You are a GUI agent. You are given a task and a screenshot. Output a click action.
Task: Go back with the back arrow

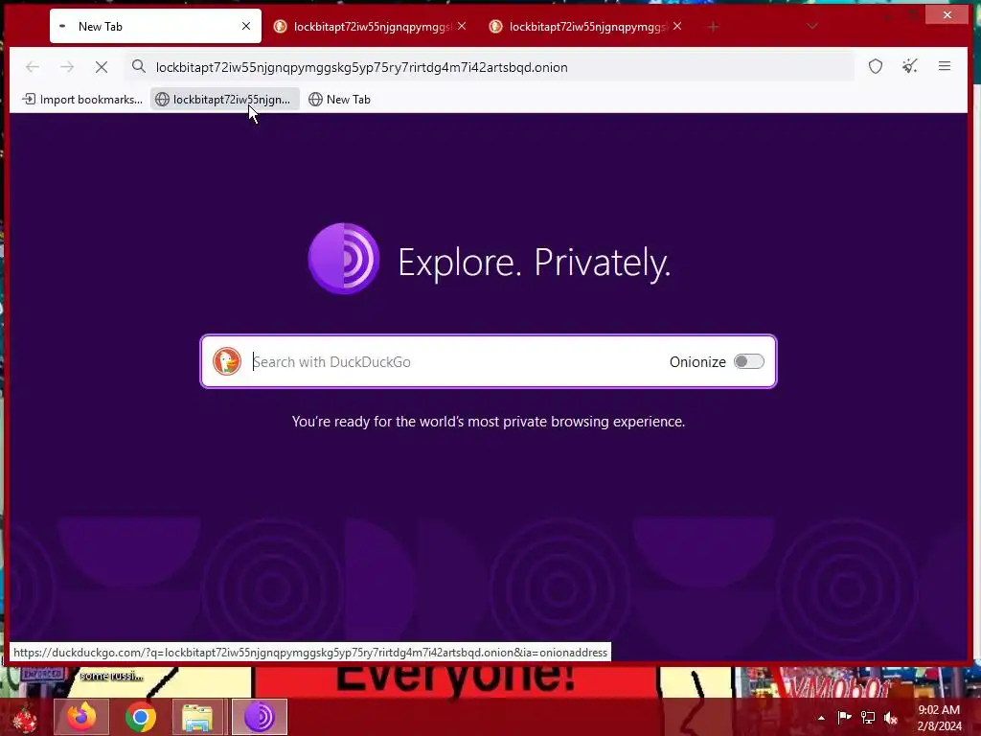(33, 67)
